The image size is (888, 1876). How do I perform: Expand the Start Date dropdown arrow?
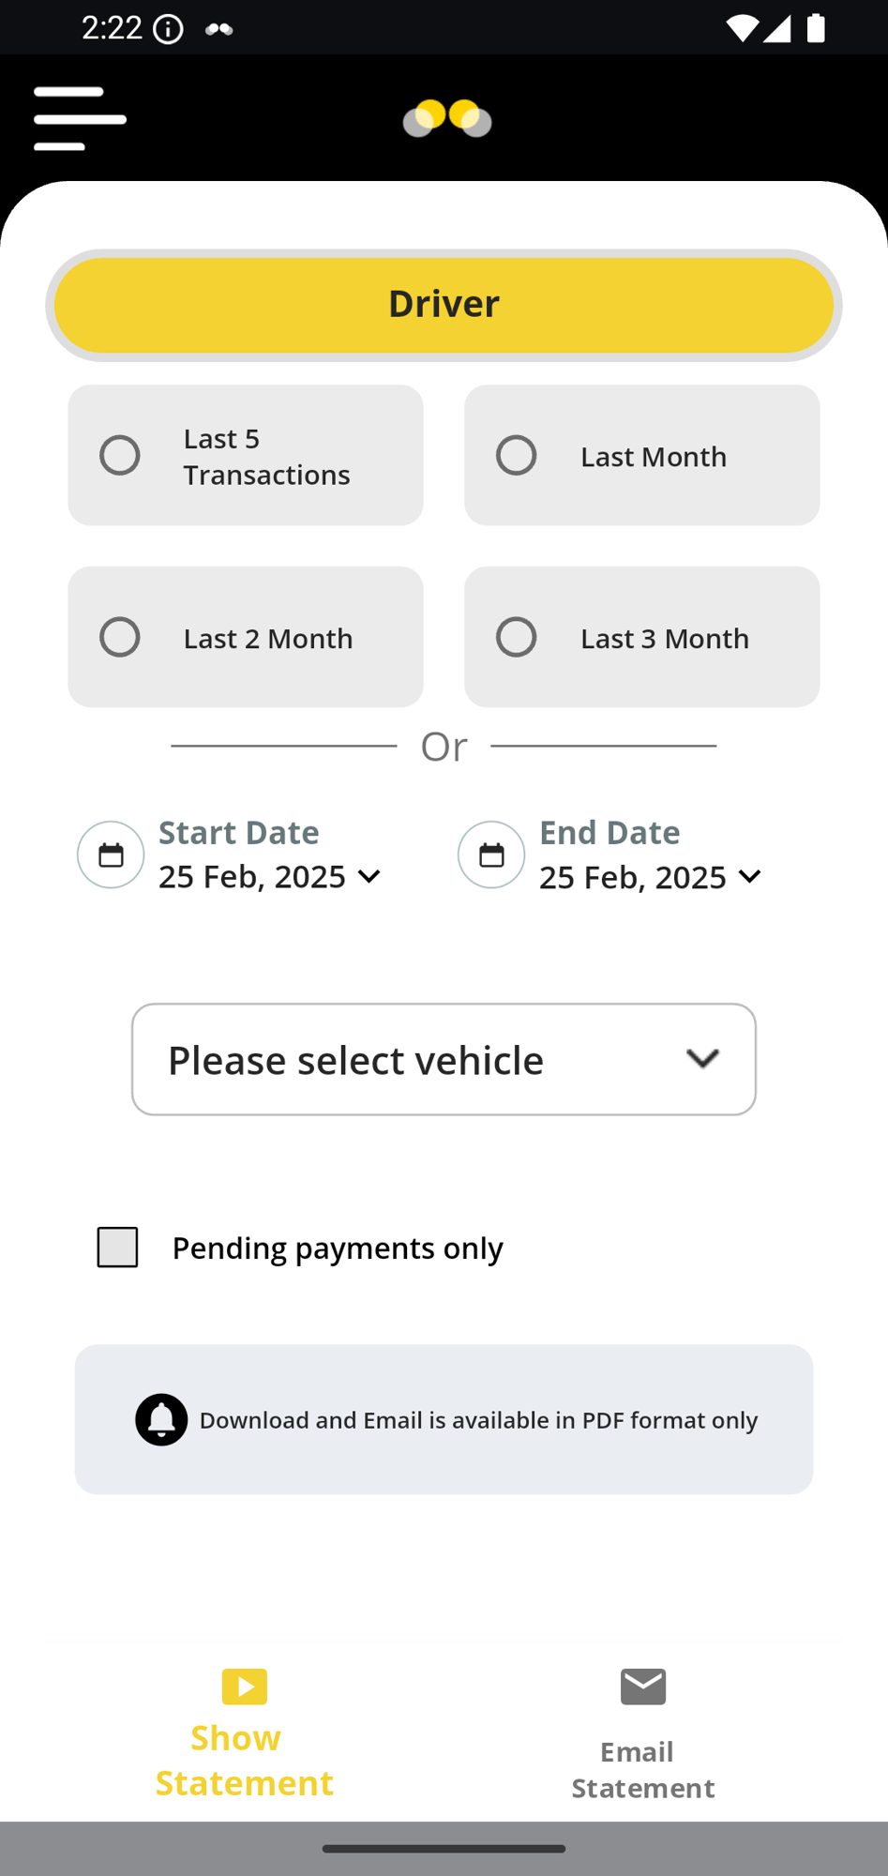coord(369,876)
